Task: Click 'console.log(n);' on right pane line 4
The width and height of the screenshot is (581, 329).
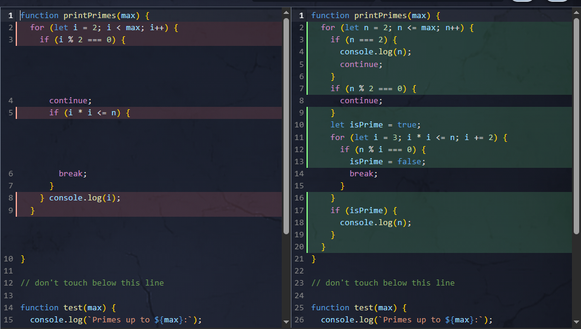Action: [375, 52]
